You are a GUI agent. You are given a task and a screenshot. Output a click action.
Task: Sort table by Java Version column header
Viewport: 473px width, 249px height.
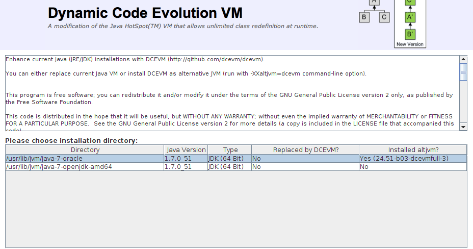[x=186, y=150]
